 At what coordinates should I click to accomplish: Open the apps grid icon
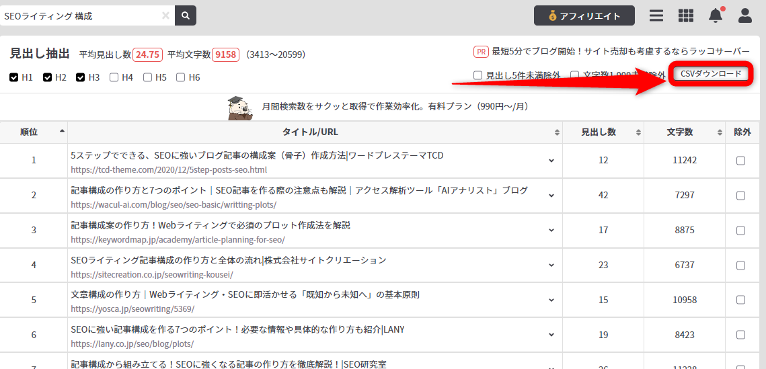pos(686,15)
